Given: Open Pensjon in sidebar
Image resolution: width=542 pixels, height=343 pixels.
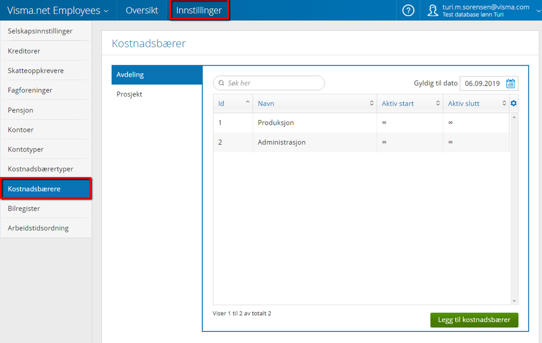Looking at the screenshot, I should (46, 110).
